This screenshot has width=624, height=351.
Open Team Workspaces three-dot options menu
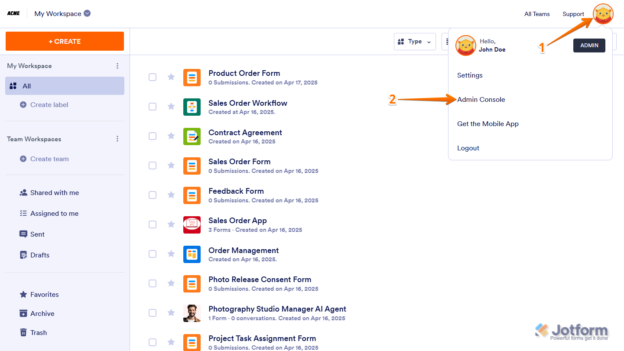(117, 139)
